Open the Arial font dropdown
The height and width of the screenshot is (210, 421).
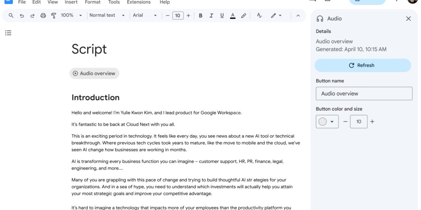145,15
